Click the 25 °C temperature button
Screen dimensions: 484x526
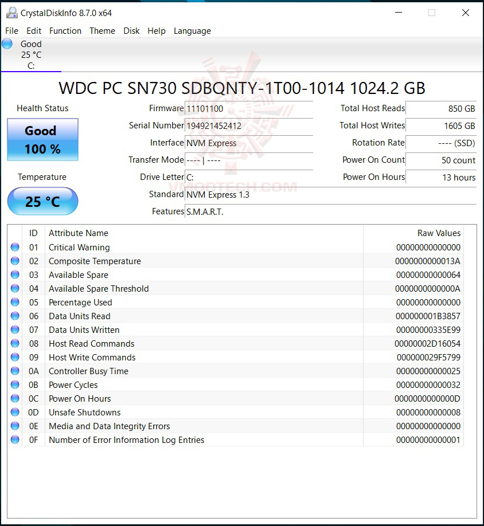pyautogui.click(x=42, y=201)
